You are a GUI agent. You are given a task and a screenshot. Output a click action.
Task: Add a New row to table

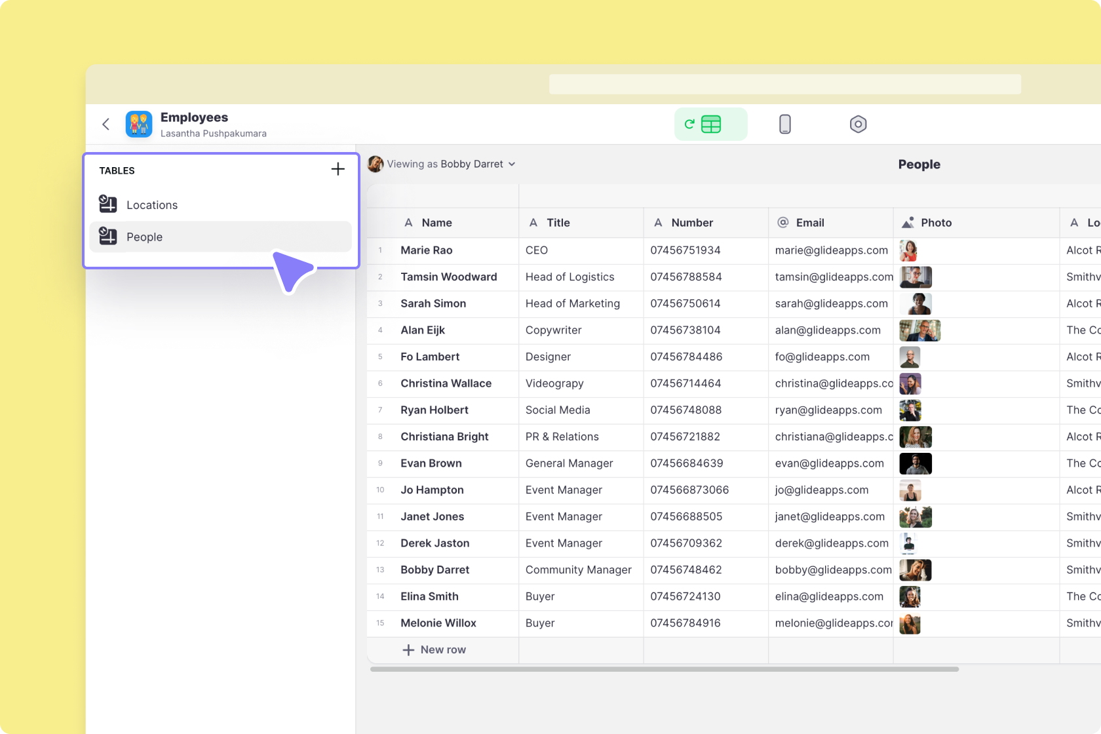click(435, 649)
